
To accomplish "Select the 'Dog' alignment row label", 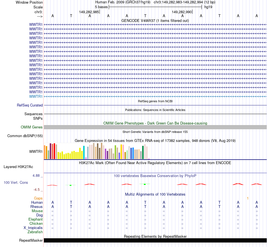I will click(40, 215).
